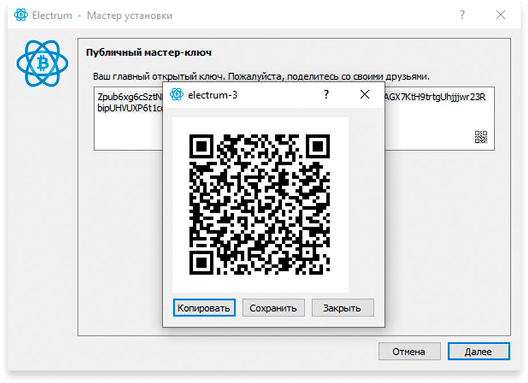Save the QR code with Сохранить
This screenshot has height=383, width=528.
[x=274, y=308]
